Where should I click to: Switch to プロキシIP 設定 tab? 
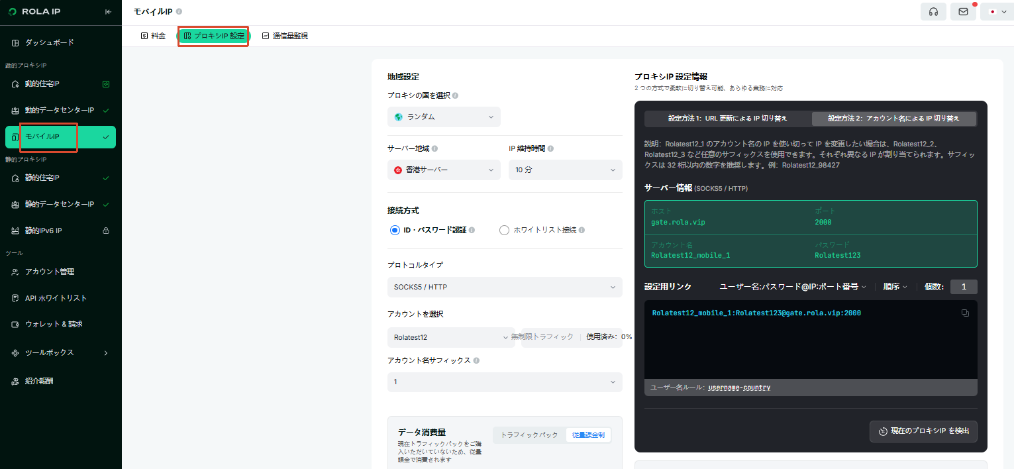[213, 36]
